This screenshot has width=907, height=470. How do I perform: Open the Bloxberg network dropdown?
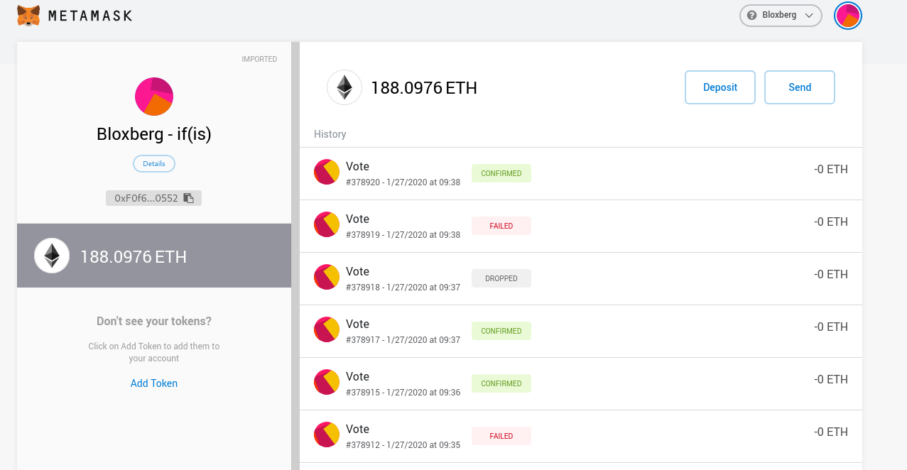(781, 15)
